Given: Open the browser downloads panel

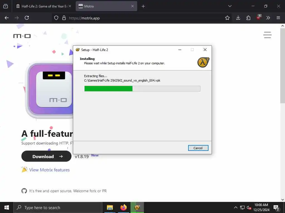Looking at the screenshot, I should [238, 18].
